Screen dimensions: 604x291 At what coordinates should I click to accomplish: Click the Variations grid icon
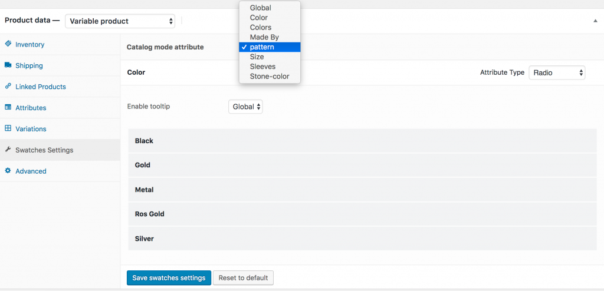[x=8, y=128]
